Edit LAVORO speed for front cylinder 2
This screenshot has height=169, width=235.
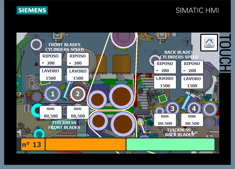pos(78,75)
